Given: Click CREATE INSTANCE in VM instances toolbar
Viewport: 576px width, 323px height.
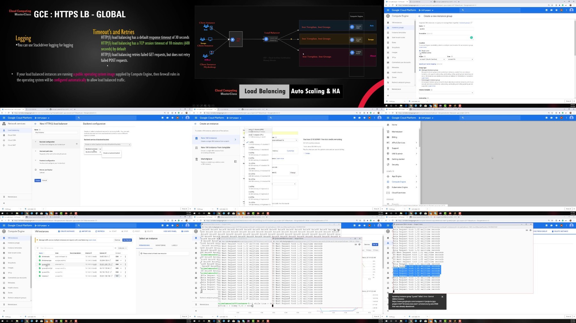Looking at the screenshot, I should pos(66,231).
